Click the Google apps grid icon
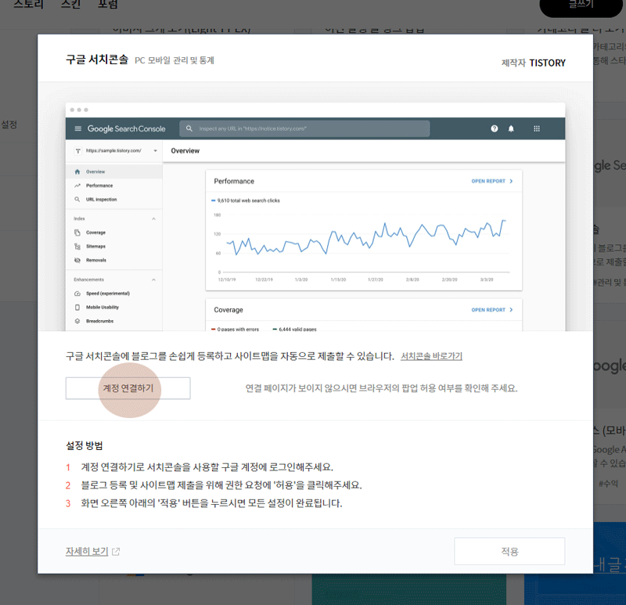The image size is (626, 605). pos(537,128)
